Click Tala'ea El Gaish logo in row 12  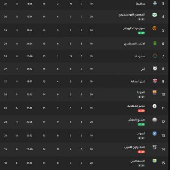[154, 120]
